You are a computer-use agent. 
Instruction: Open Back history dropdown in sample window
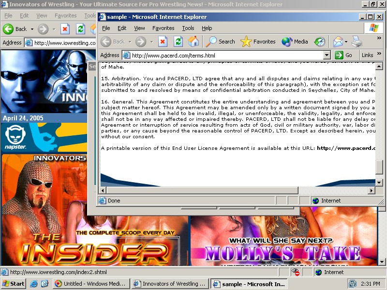[130, 42]
